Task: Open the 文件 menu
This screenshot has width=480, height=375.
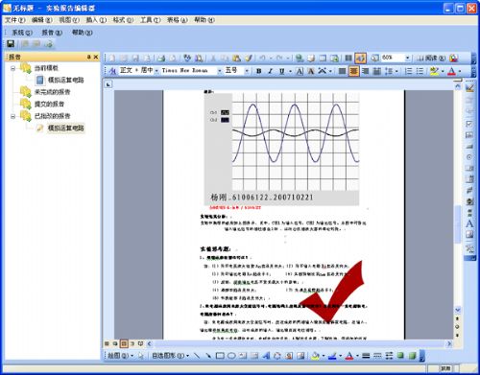Action: point(14,20)
